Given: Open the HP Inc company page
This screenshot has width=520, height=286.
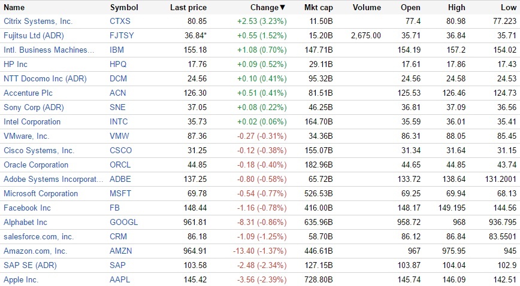Looking at the screenshot, I should pos(16,65).
